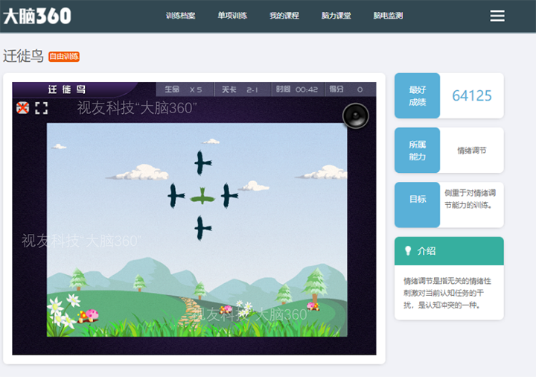Click the 最好成绩 score card
The height and width of the screenshot is (377, 536).
pyautogui.click(x=449, y=95)
